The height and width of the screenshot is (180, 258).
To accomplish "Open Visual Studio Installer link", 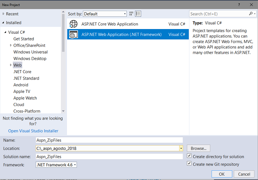I will point(33,131).
